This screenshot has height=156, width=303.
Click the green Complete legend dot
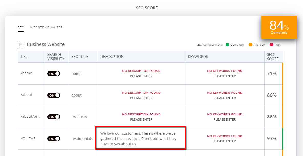click(x=227, y=45)
